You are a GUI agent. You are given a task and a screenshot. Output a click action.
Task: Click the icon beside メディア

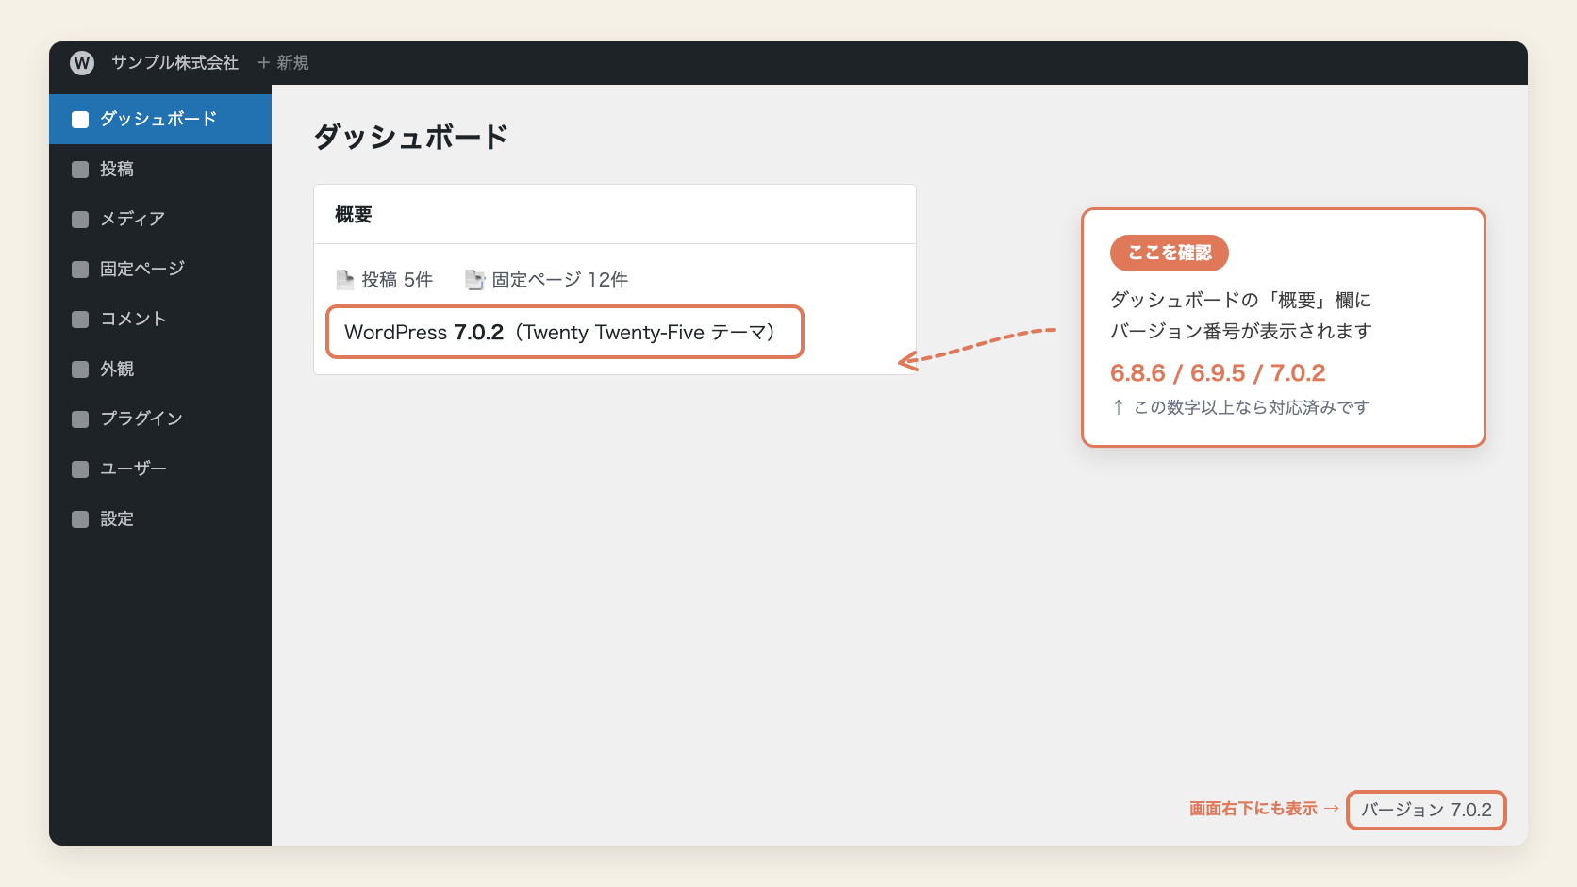click(80, 220)
